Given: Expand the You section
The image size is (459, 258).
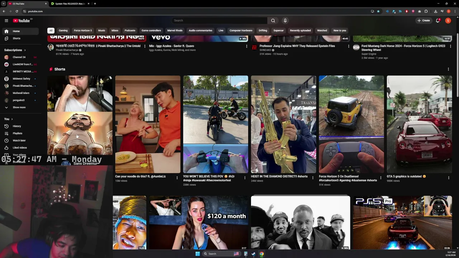Looking at the screenshot, I should coord(9,119).
